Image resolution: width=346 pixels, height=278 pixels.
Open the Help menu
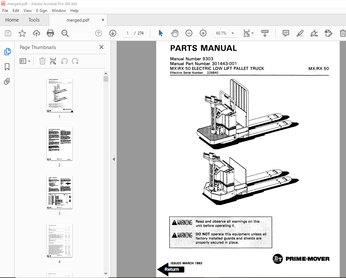pyautogui.click(x=74, y=11)
